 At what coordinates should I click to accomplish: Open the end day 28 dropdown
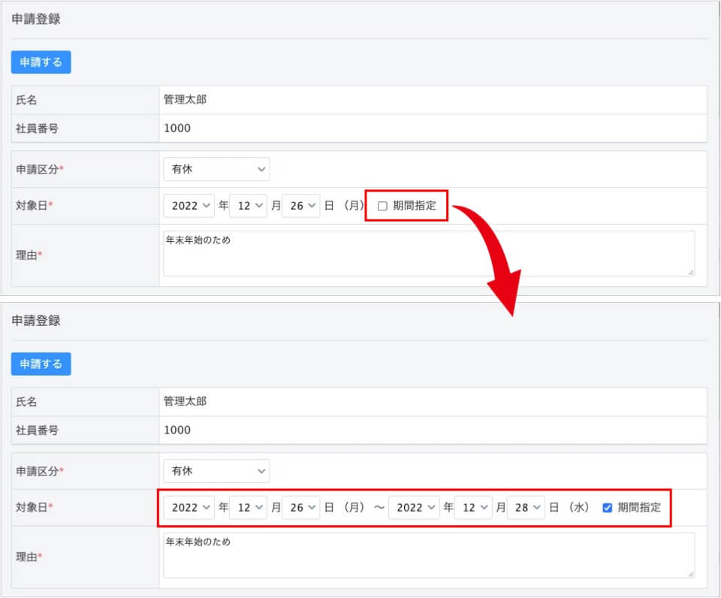[x=526, y=507]
